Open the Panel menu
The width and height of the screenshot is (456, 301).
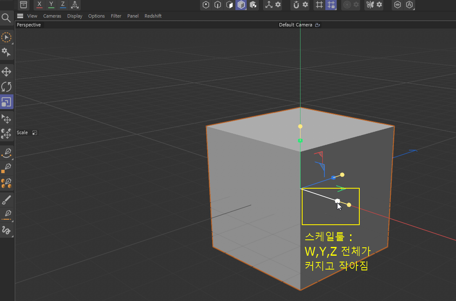tap(133, 16)
